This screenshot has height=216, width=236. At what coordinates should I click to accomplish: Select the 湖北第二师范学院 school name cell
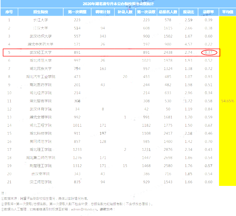[41, 158]
